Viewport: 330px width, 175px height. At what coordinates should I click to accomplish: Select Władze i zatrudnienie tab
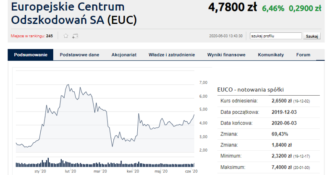172,55
